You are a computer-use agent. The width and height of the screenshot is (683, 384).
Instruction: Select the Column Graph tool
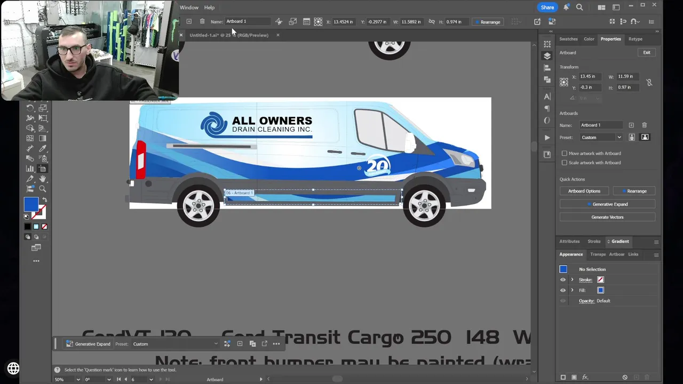tap(30, 169)
